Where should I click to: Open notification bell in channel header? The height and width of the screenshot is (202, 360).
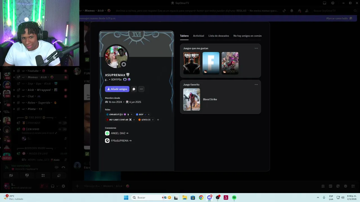[292, 11]
